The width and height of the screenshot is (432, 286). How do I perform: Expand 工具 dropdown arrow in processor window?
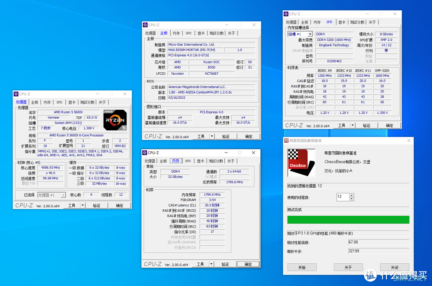(82, 205)
